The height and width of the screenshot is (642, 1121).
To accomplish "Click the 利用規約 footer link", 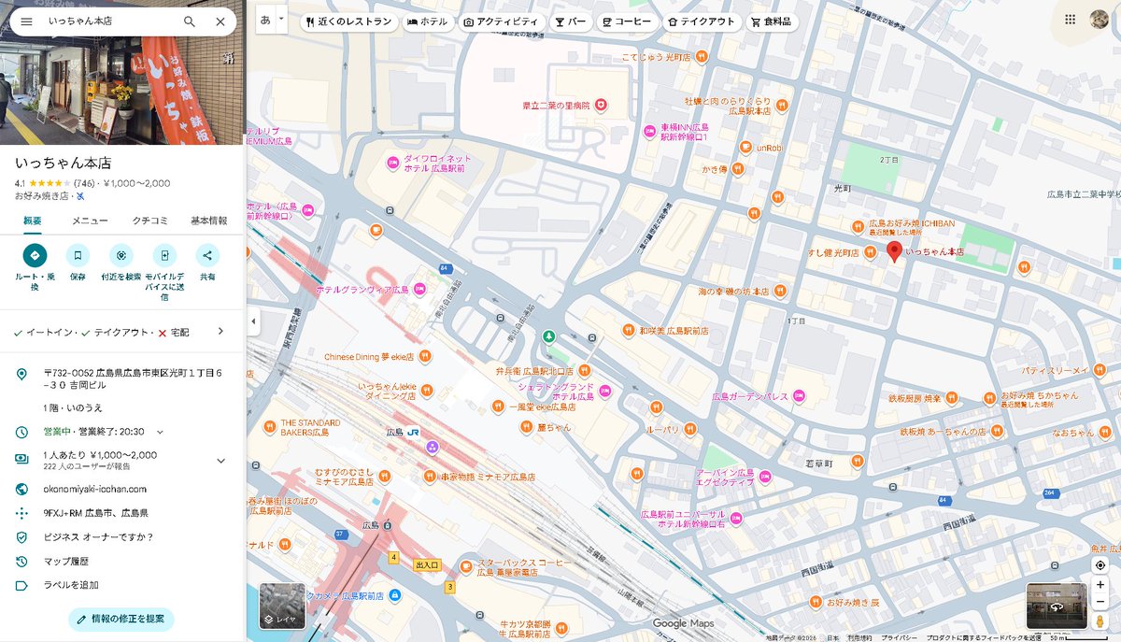I will point(858,637).
